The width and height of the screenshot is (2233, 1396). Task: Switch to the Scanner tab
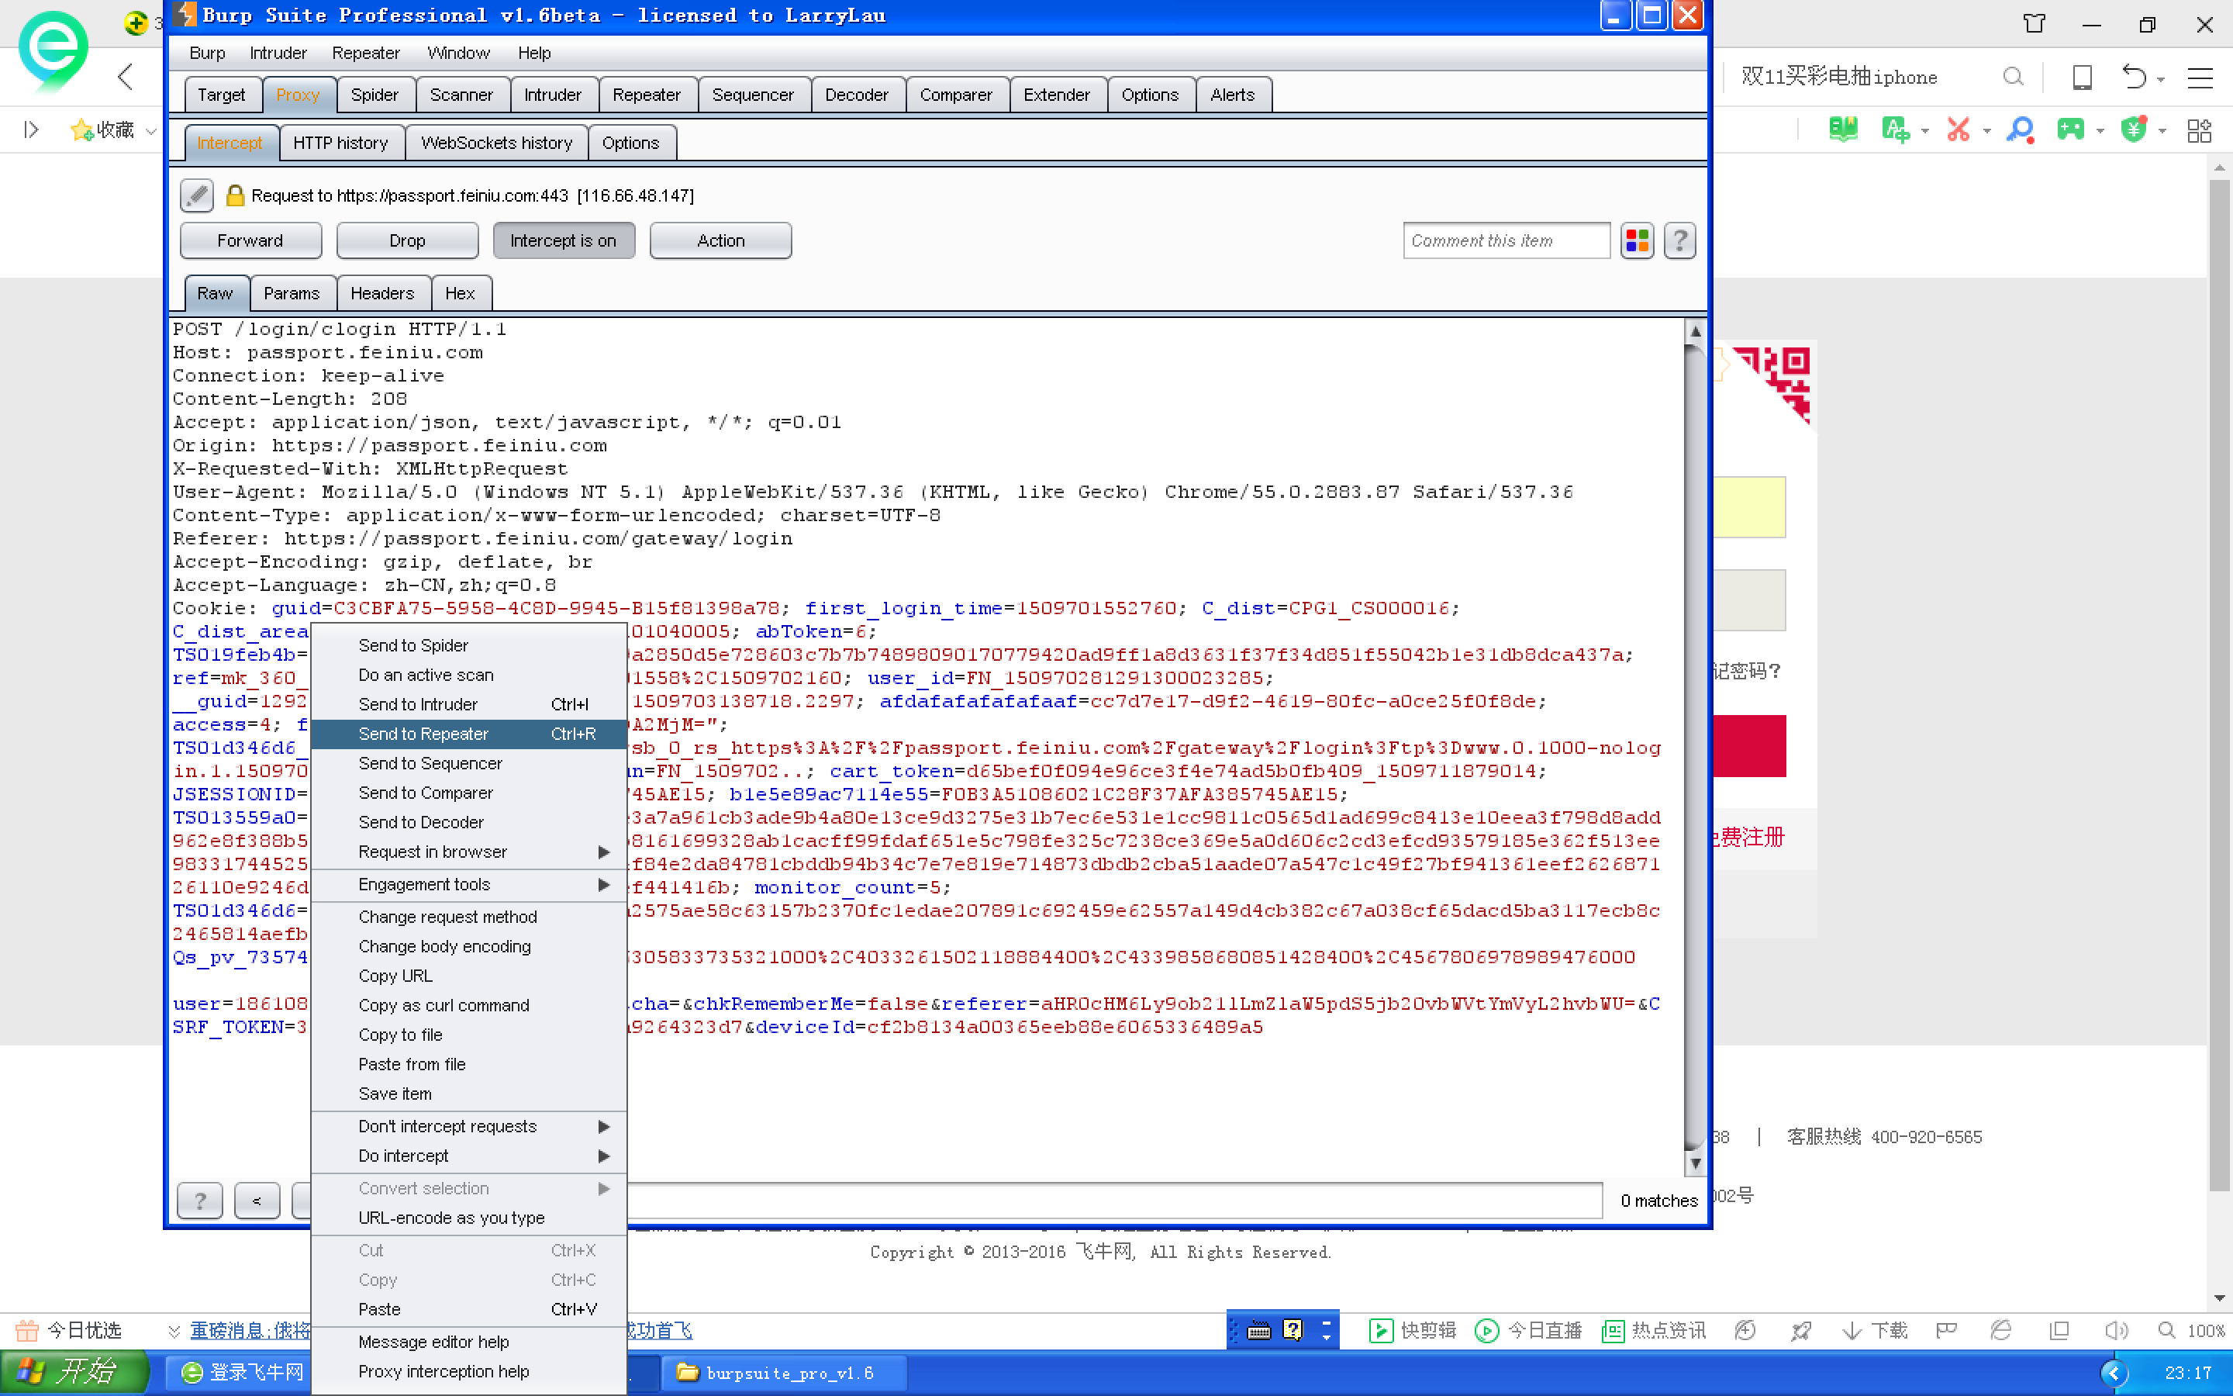461,95
